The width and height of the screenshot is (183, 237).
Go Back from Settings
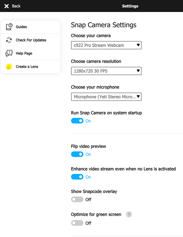(12, 6)
